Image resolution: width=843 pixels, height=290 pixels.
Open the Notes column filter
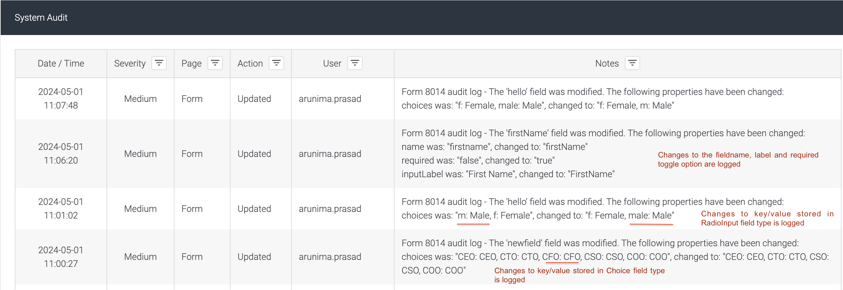coord(632,63)
